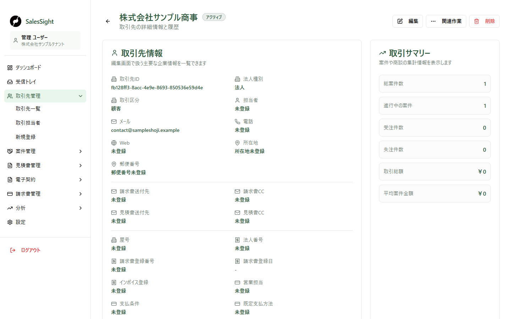Expand the 請求書管理 chevron
This screenshot has width=511, height=319.
[81, 194]
